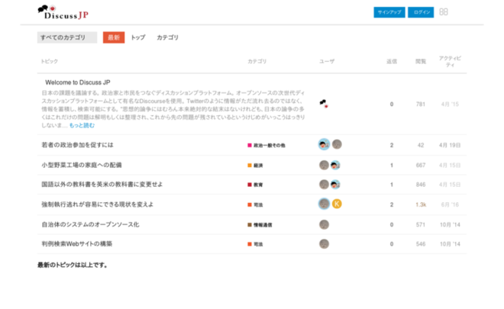Open the grid menu icon in header
The width and height of the screenshot is (504, 309).
point(444,12)
